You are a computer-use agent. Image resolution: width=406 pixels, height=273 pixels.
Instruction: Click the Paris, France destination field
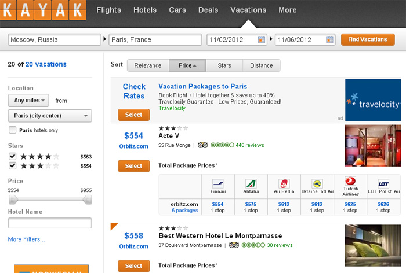[x=155, y=39]
